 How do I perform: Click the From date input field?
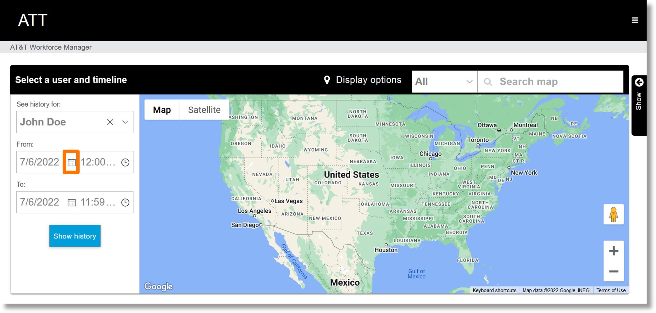[40, 162]
